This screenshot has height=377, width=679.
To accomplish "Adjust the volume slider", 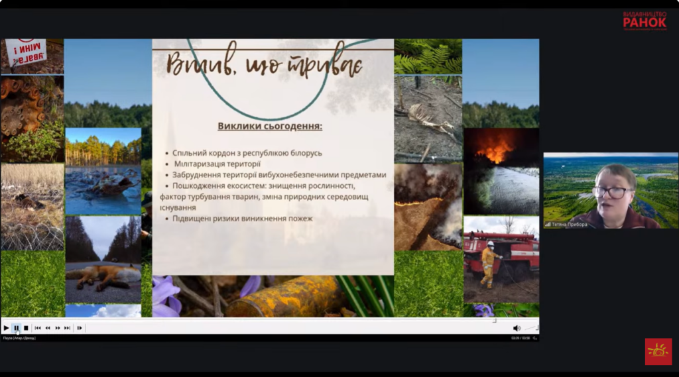I will (x=530, y=328).
